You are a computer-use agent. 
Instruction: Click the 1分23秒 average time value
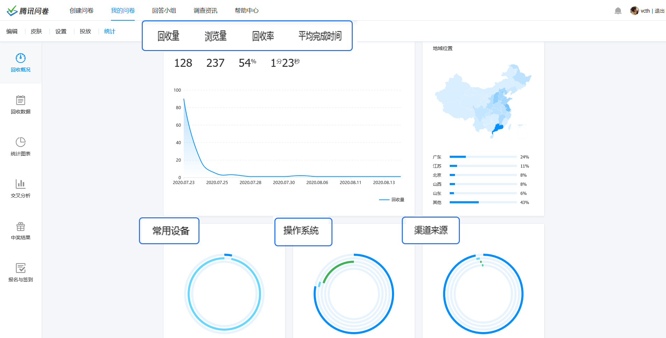(285, 63)
